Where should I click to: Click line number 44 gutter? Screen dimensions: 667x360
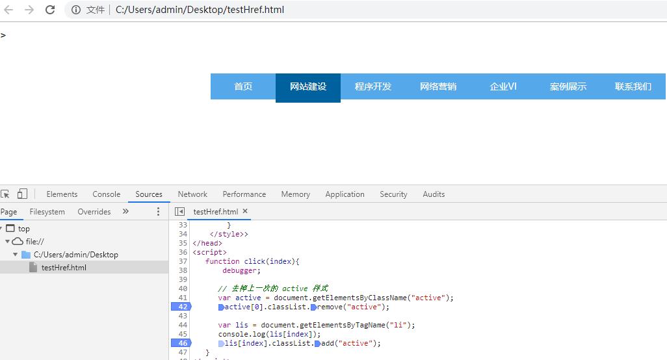pyautogui.click(x=183, y=325)
